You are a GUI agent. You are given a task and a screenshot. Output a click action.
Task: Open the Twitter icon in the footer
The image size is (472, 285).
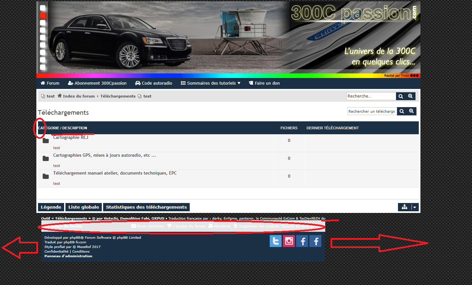coord(276,241)
